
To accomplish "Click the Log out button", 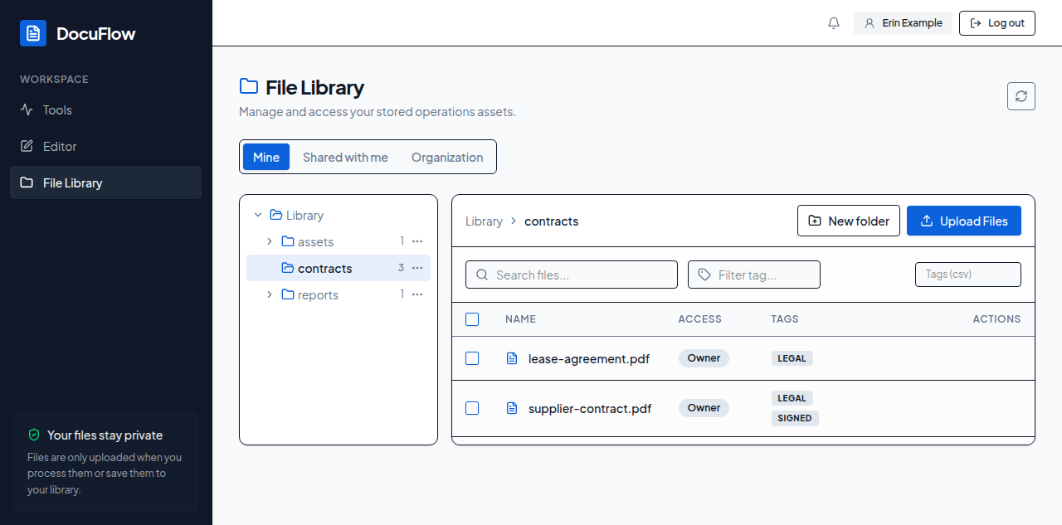I will click(x=997, y=23).
